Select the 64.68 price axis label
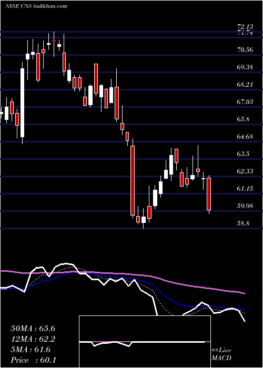263x368 pixels. [x=245, y=136]
